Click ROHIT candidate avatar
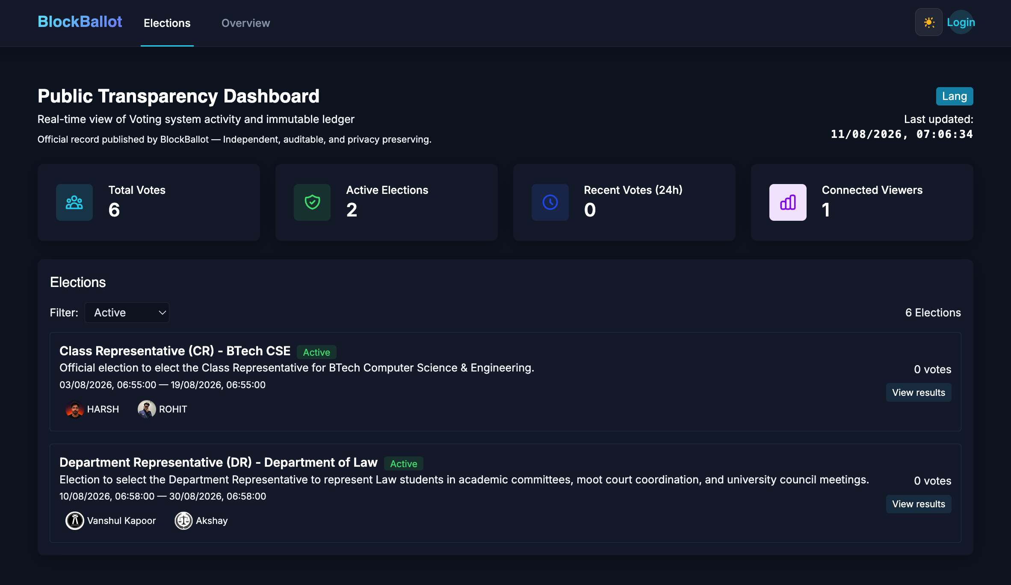 (147, 409)
